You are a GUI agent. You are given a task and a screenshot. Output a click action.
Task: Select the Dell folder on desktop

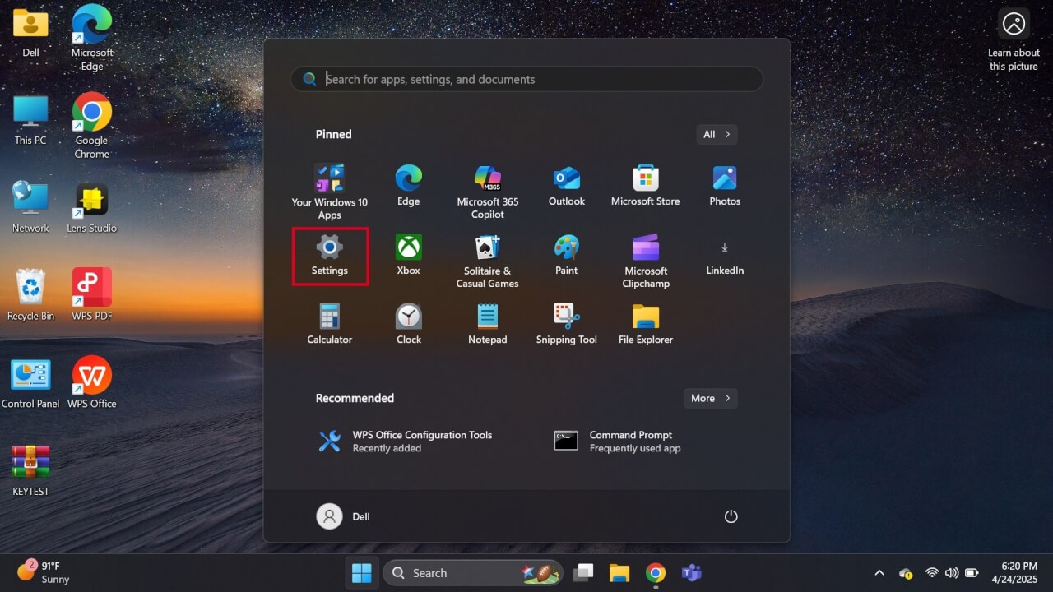pyautogui.click(x=30, y=34)
